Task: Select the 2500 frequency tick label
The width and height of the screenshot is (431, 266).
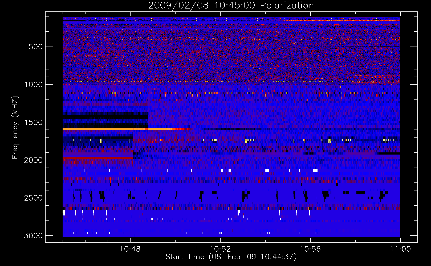Action: coord(33,198)
